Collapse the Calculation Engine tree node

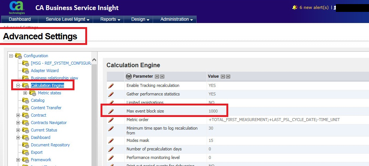click(x=18, y=85)
